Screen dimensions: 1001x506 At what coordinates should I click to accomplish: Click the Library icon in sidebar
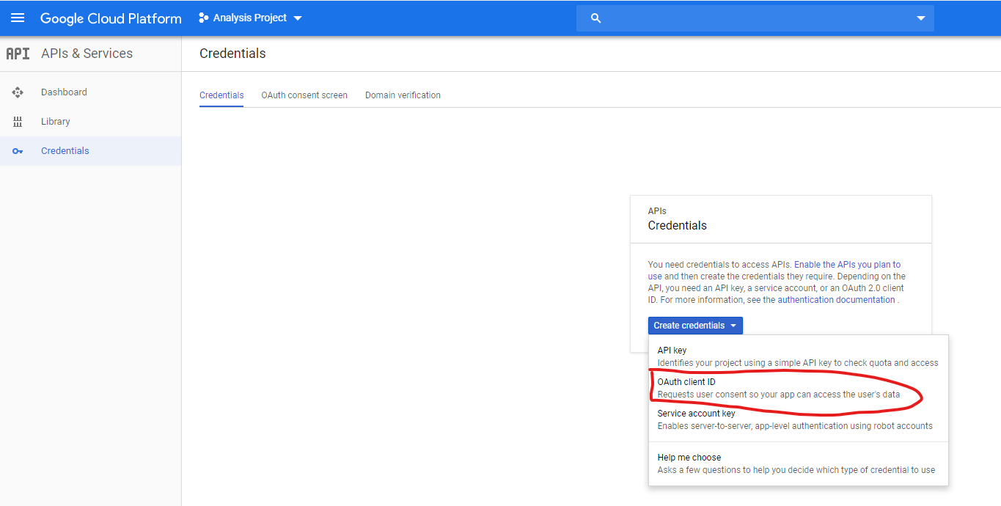(18, 122)
